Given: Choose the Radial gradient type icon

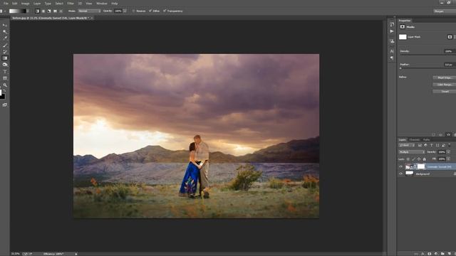Looking at the screenshot, I should coord(43,11).
